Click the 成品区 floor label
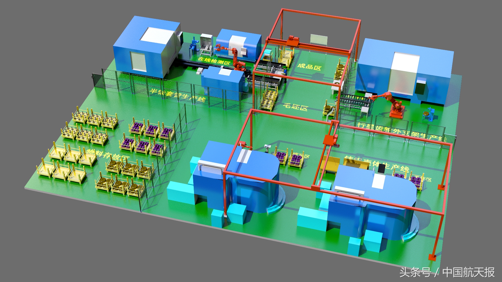The width and height of the screenshot is (502, 282). coord(309,67)
